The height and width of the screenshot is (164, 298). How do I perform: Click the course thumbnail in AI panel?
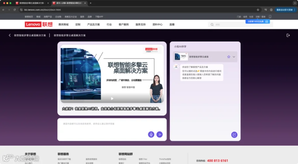pyautogui.click(x=181, y=57)
